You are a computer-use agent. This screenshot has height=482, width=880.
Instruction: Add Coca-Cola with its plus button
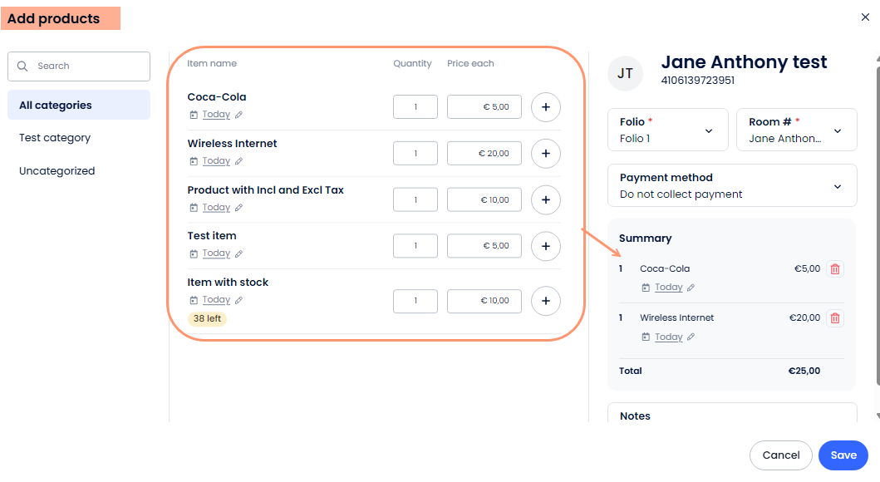[545, 107]
